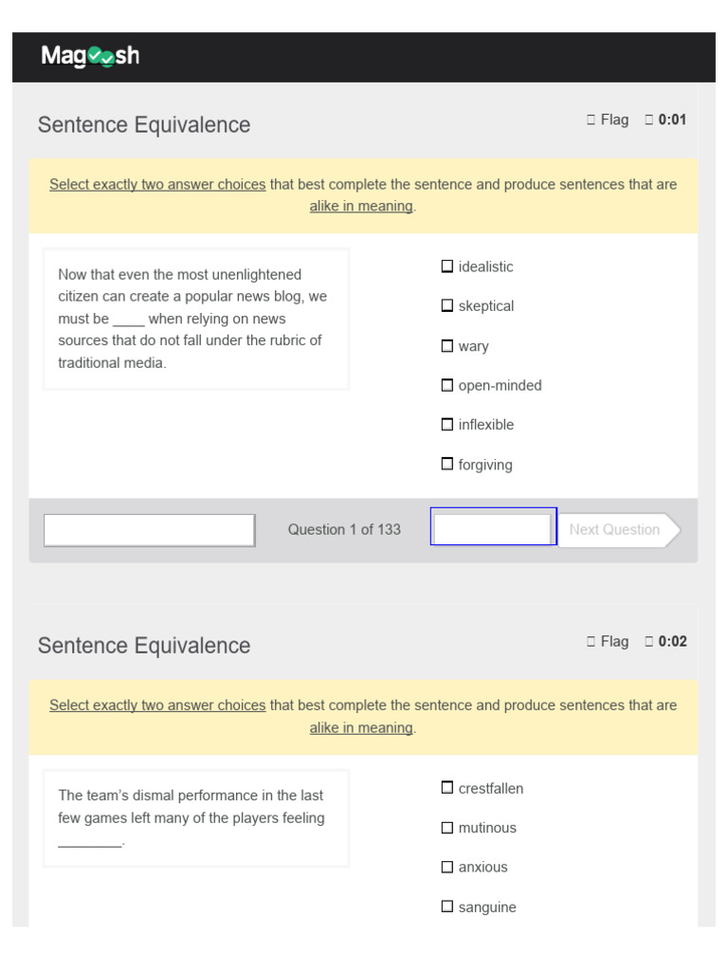Check the 'skeptical' answer choice
This screenshot has width=728, height=971.
447,305
